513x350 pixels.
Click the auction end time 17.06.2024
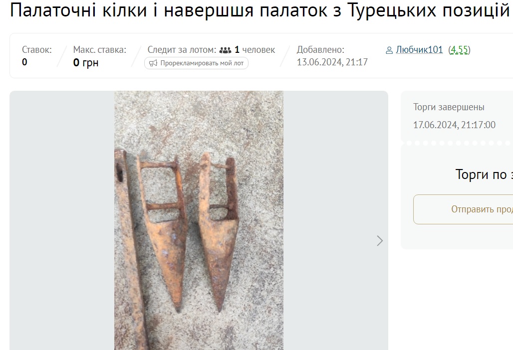[454, 125]
